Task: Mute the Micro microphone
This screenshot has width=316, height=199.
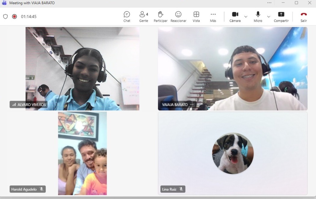Action: [258, 17]
